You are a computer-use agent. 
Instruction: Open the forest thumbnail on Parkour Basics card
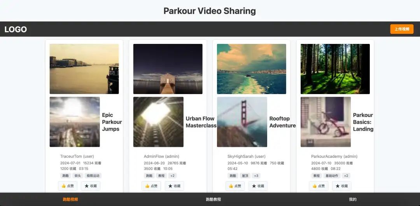pos(335,69)
